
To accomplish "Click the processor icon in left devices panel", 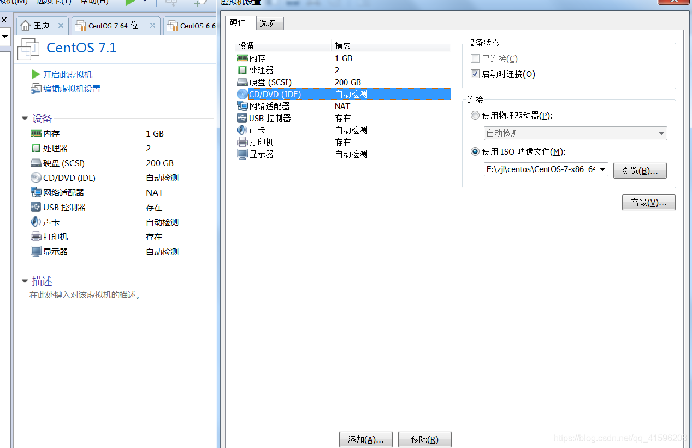I will click(36, 148).
